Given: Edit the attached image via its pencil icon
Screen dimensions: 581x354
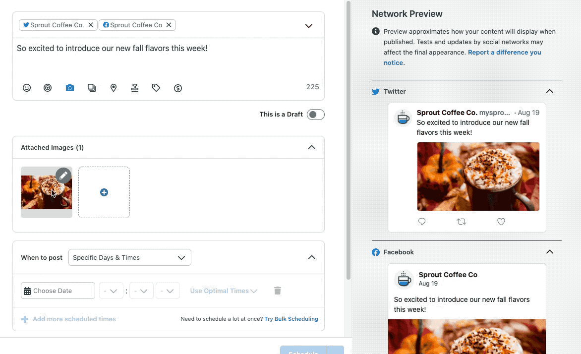Looking at the screenshot, I should coord(63,175).
